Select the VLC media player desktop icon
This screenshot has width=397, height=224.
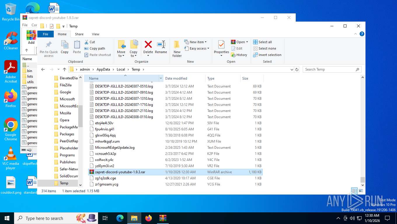click(x=11, y=158)
